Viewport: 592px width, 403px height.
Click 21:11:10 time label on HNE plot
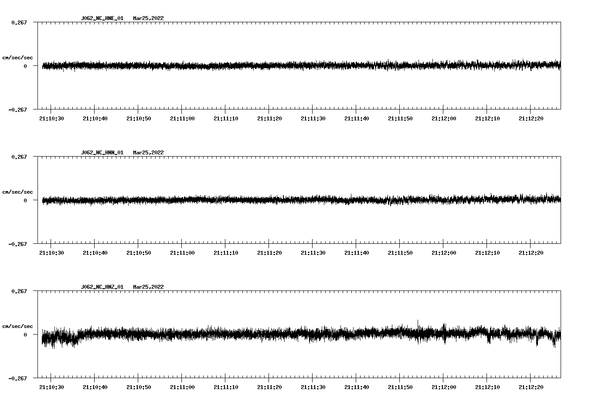[226, 119]
